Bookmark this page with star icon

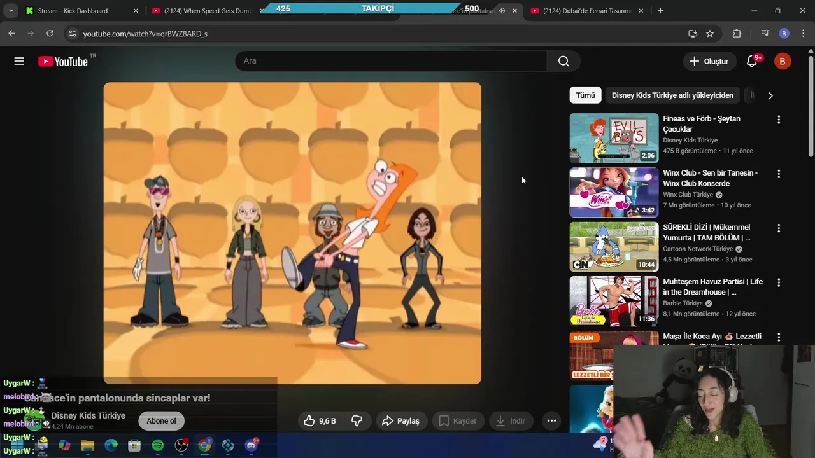point(710,33)
